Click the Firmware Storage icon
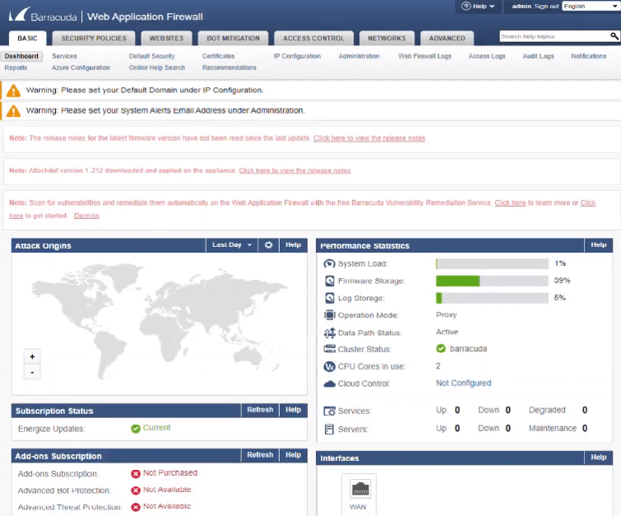Viewport: 621px width, 516px height. [330, 281]
